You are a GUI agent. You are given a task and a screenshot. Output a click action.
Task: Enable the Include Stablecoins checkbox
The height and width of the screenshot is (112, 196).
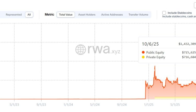pos(164,13)
